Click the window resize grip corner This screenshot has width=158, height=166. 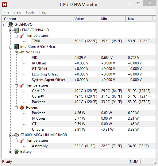[154, 162]
